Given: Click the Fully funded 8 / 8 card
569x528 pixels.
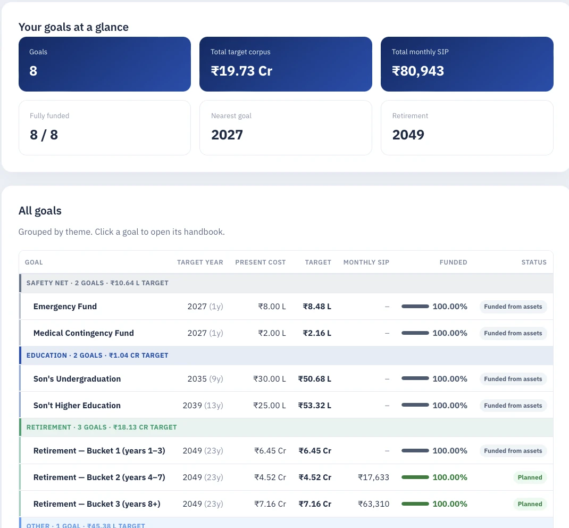Looking at the screenshot, I should pos(105,128).
